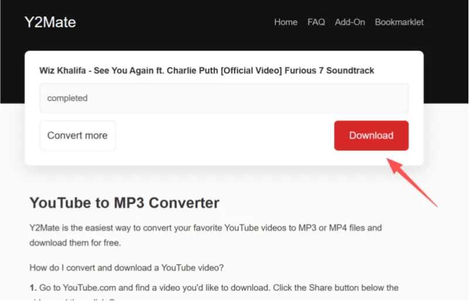Open the Home navigation link
This screenshot has width=469, height=301.
pyautogui.click(x=286, y=22)
